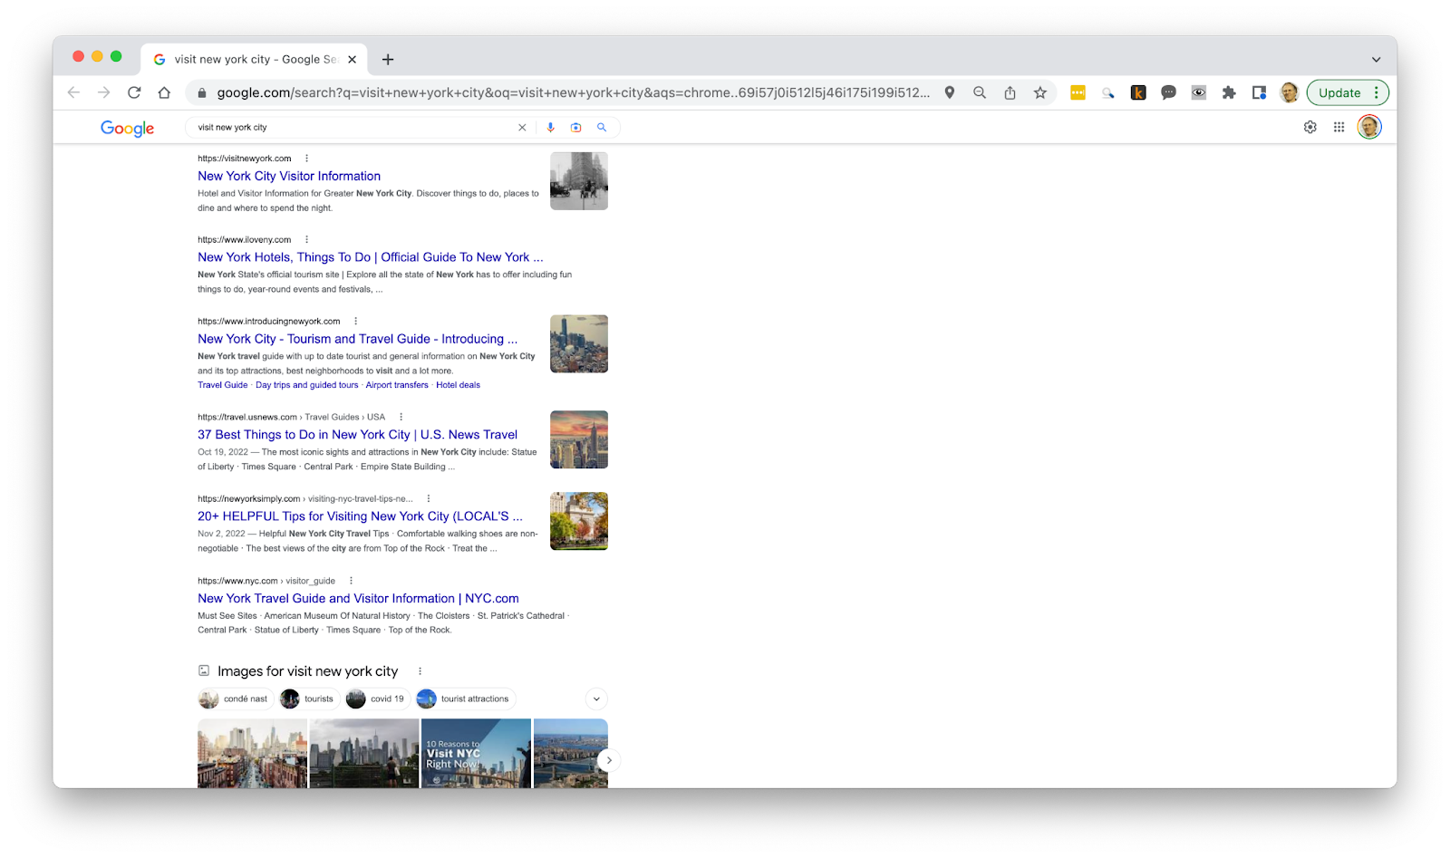Open more options for travel.usnews.com result
Screen dimensions: 1450x858
401,418
